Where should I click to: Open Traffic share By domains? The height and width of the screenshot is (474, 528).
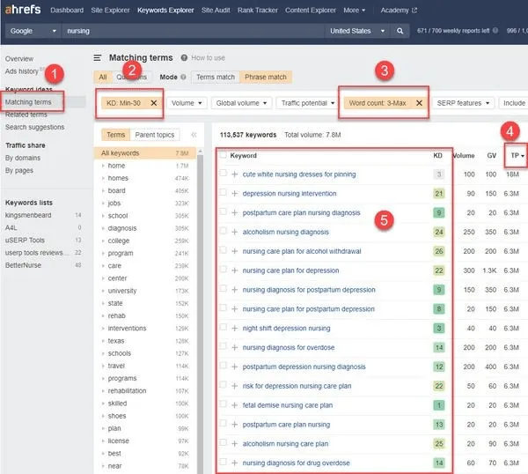point(23,158)
